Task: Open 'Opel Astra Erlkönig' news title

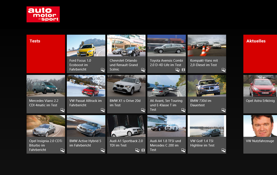Action: tap(260, 101)
